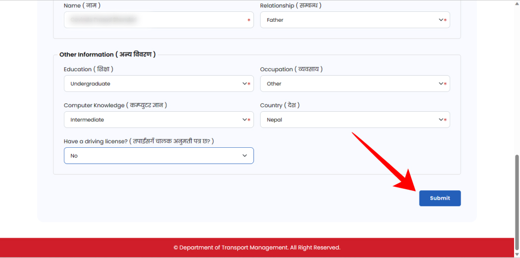Expand the Computer Knowledge dropdown

pyautogui.click(x=158, y=120)
